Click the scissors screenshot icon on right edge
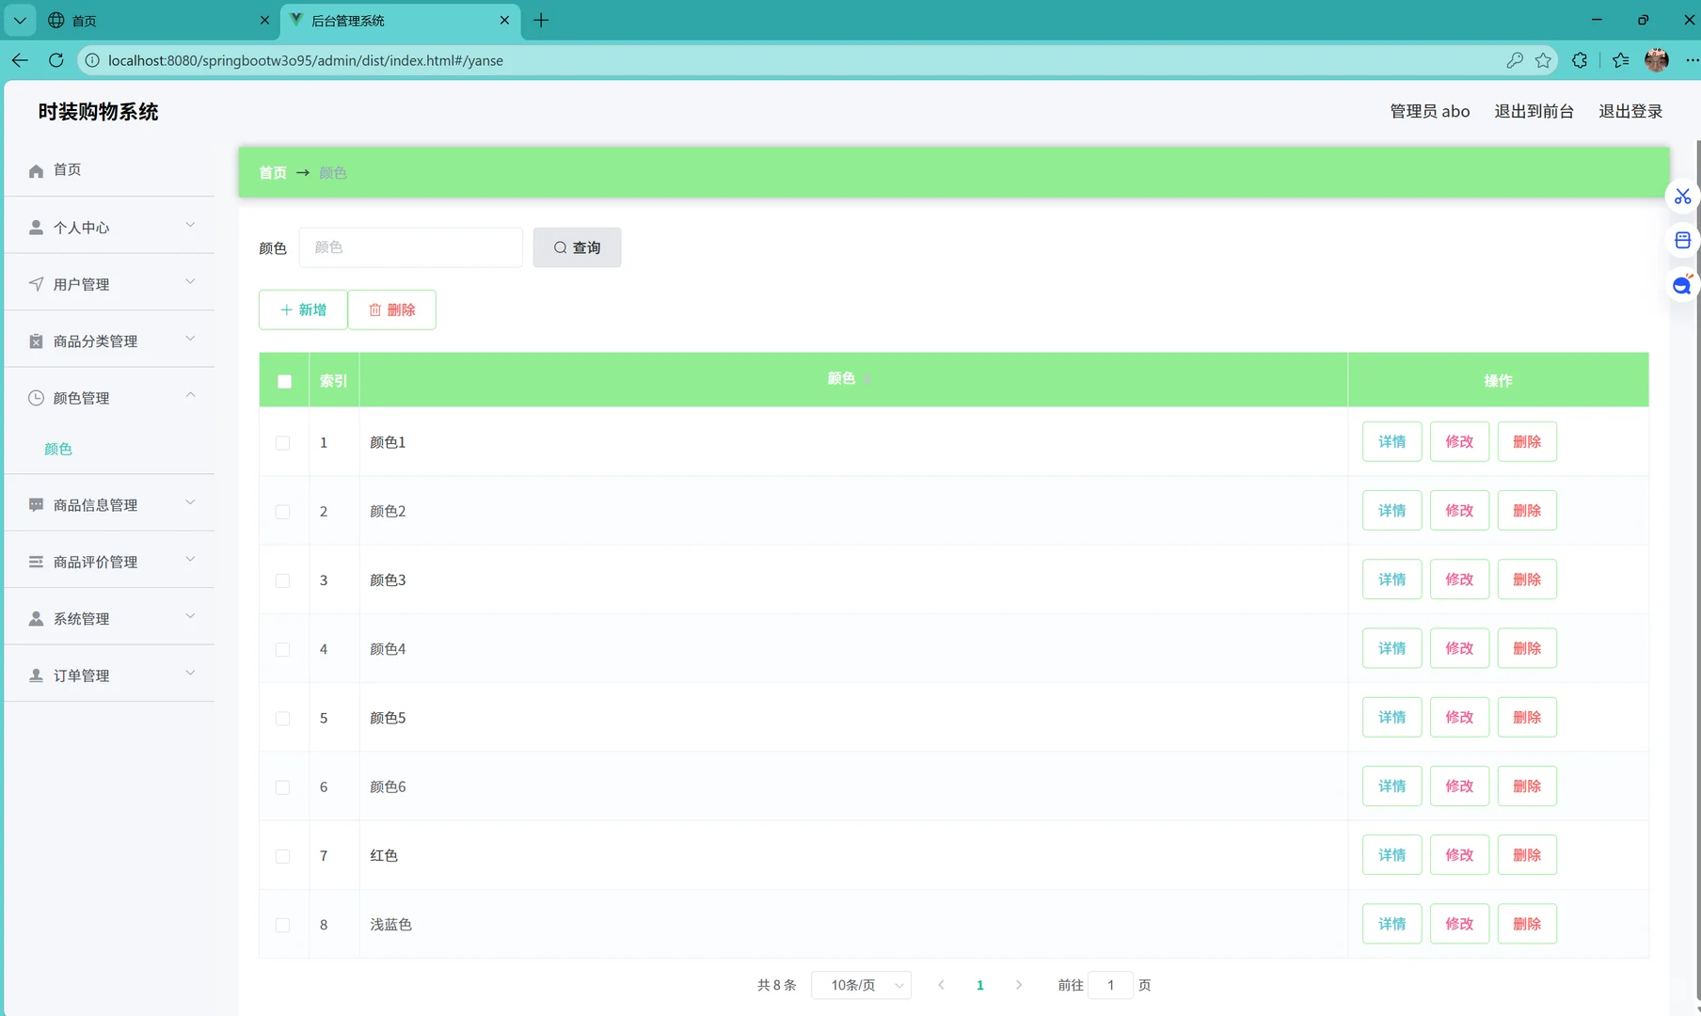This screenshot has width=1701, height=1016. tap(1682, 197)
